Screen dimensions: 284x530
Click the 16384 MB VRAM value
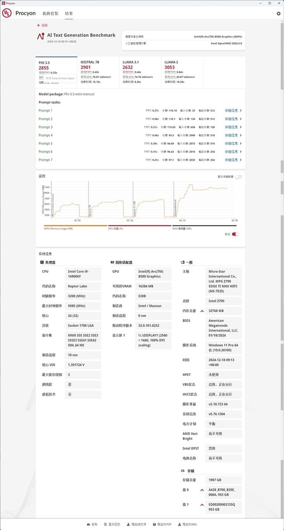coord(153,286)
